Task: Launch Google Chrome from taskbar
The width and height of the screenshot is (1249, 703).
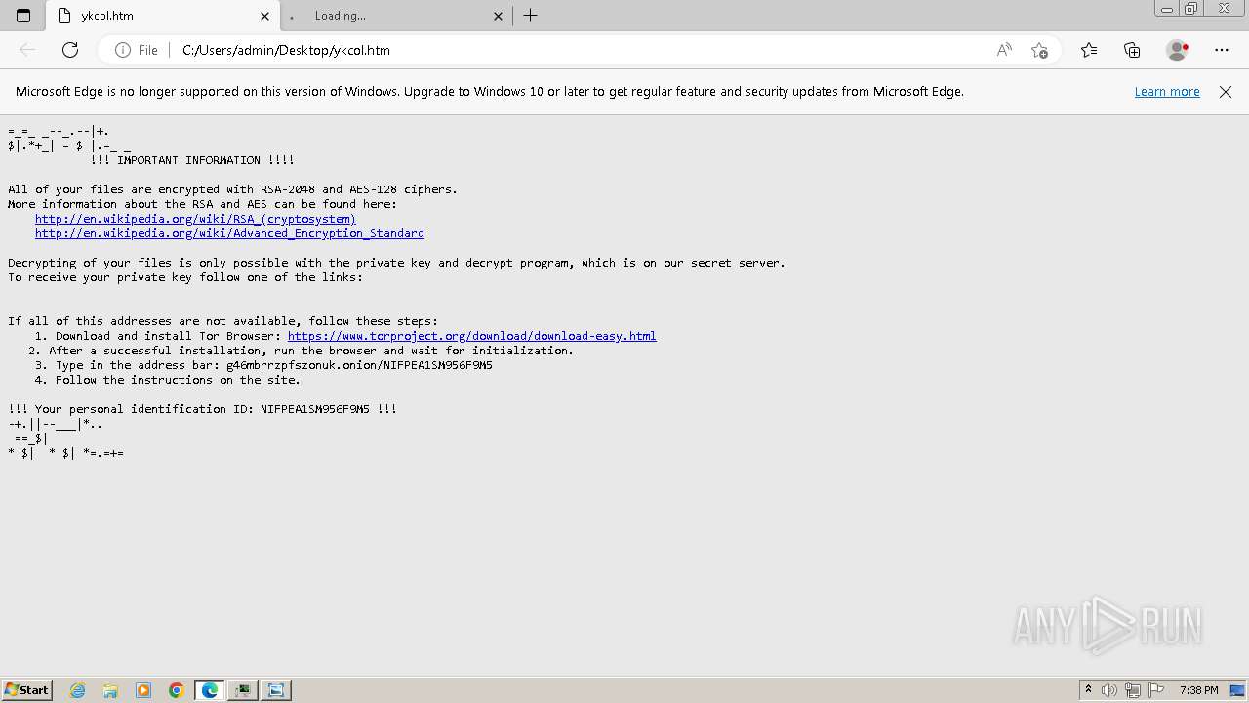Action: pos(177,690)
